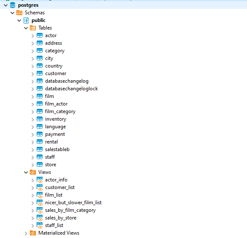Select the Views label

click(45, 172)
